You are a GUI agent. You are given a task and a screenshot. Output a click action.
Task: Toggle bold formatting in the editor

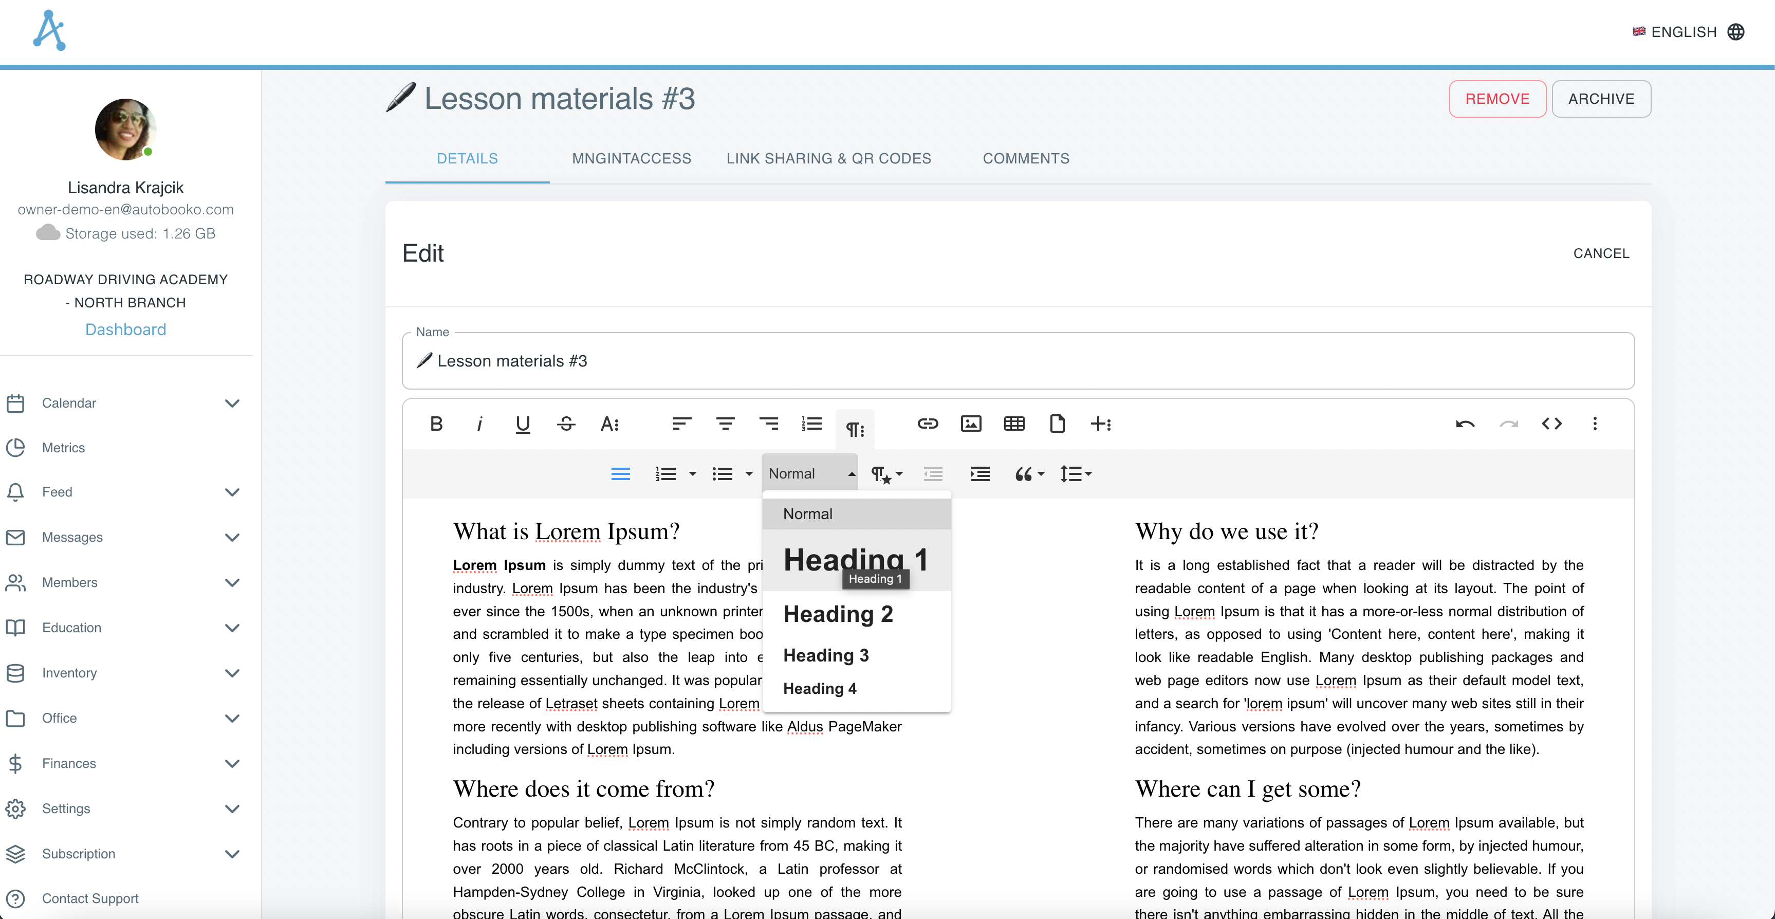pyautogui.click(x=436, y=424)
